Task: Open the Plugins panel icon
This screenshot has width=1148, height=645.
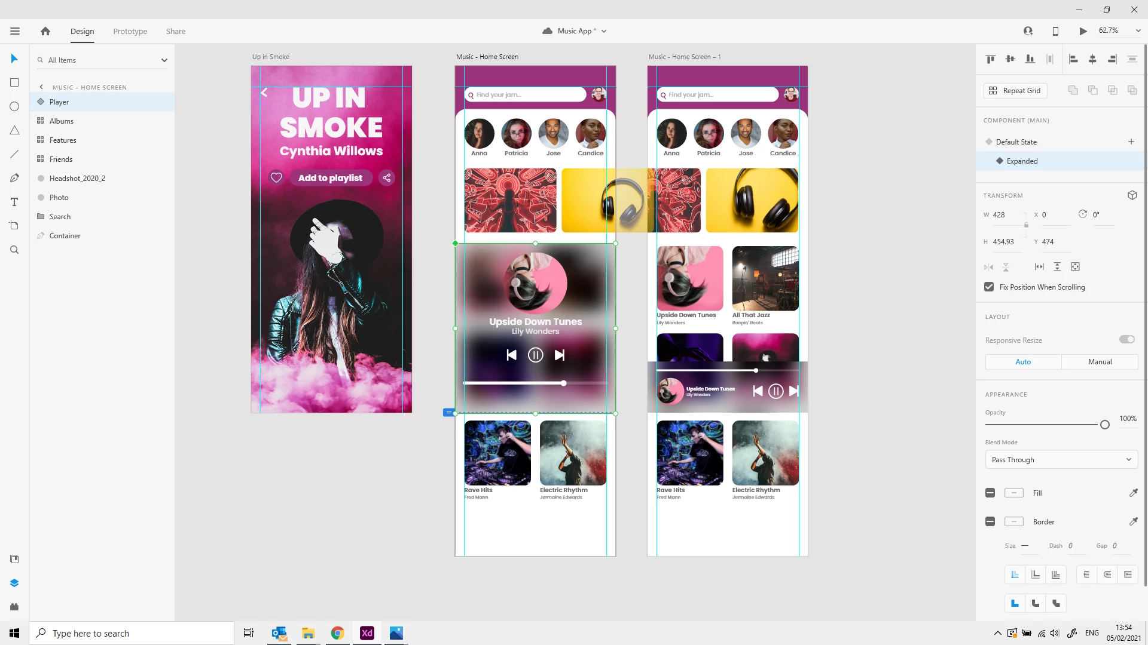Action: pos(14,607)
